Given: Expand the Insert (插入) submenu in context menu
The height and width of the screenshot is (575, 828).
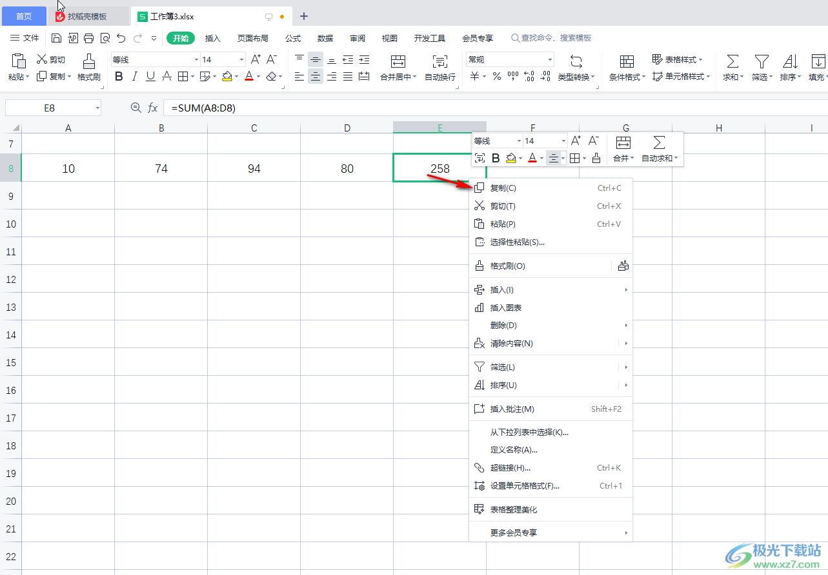Looking at the screenshot, I should pos(550,289).
